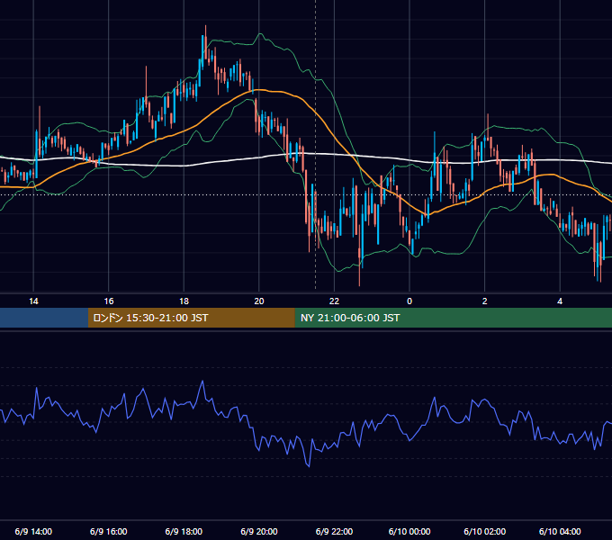Screen dimensions: 612x540
Task: Click the 6/10 04:00 label on indicator axis
Action: click(560, 531)
